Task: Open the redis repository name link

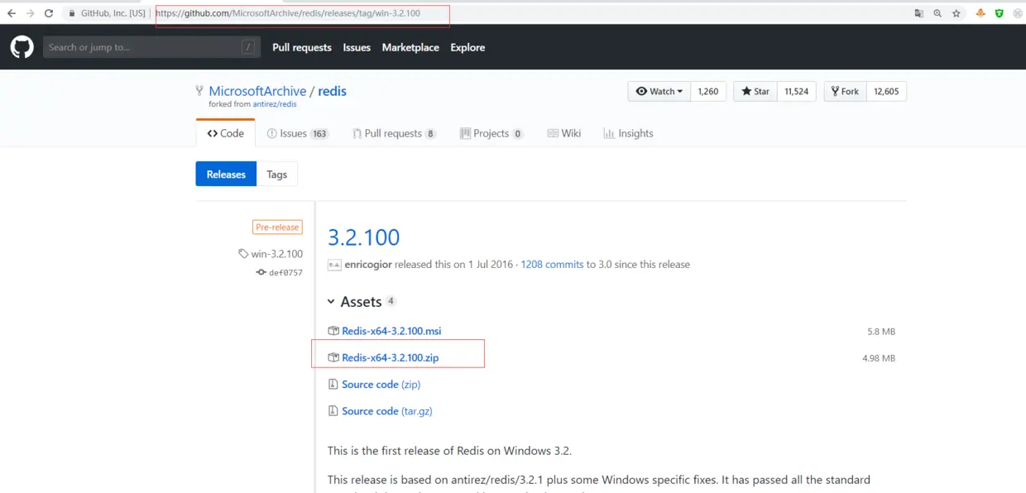Action: [333, 91]
